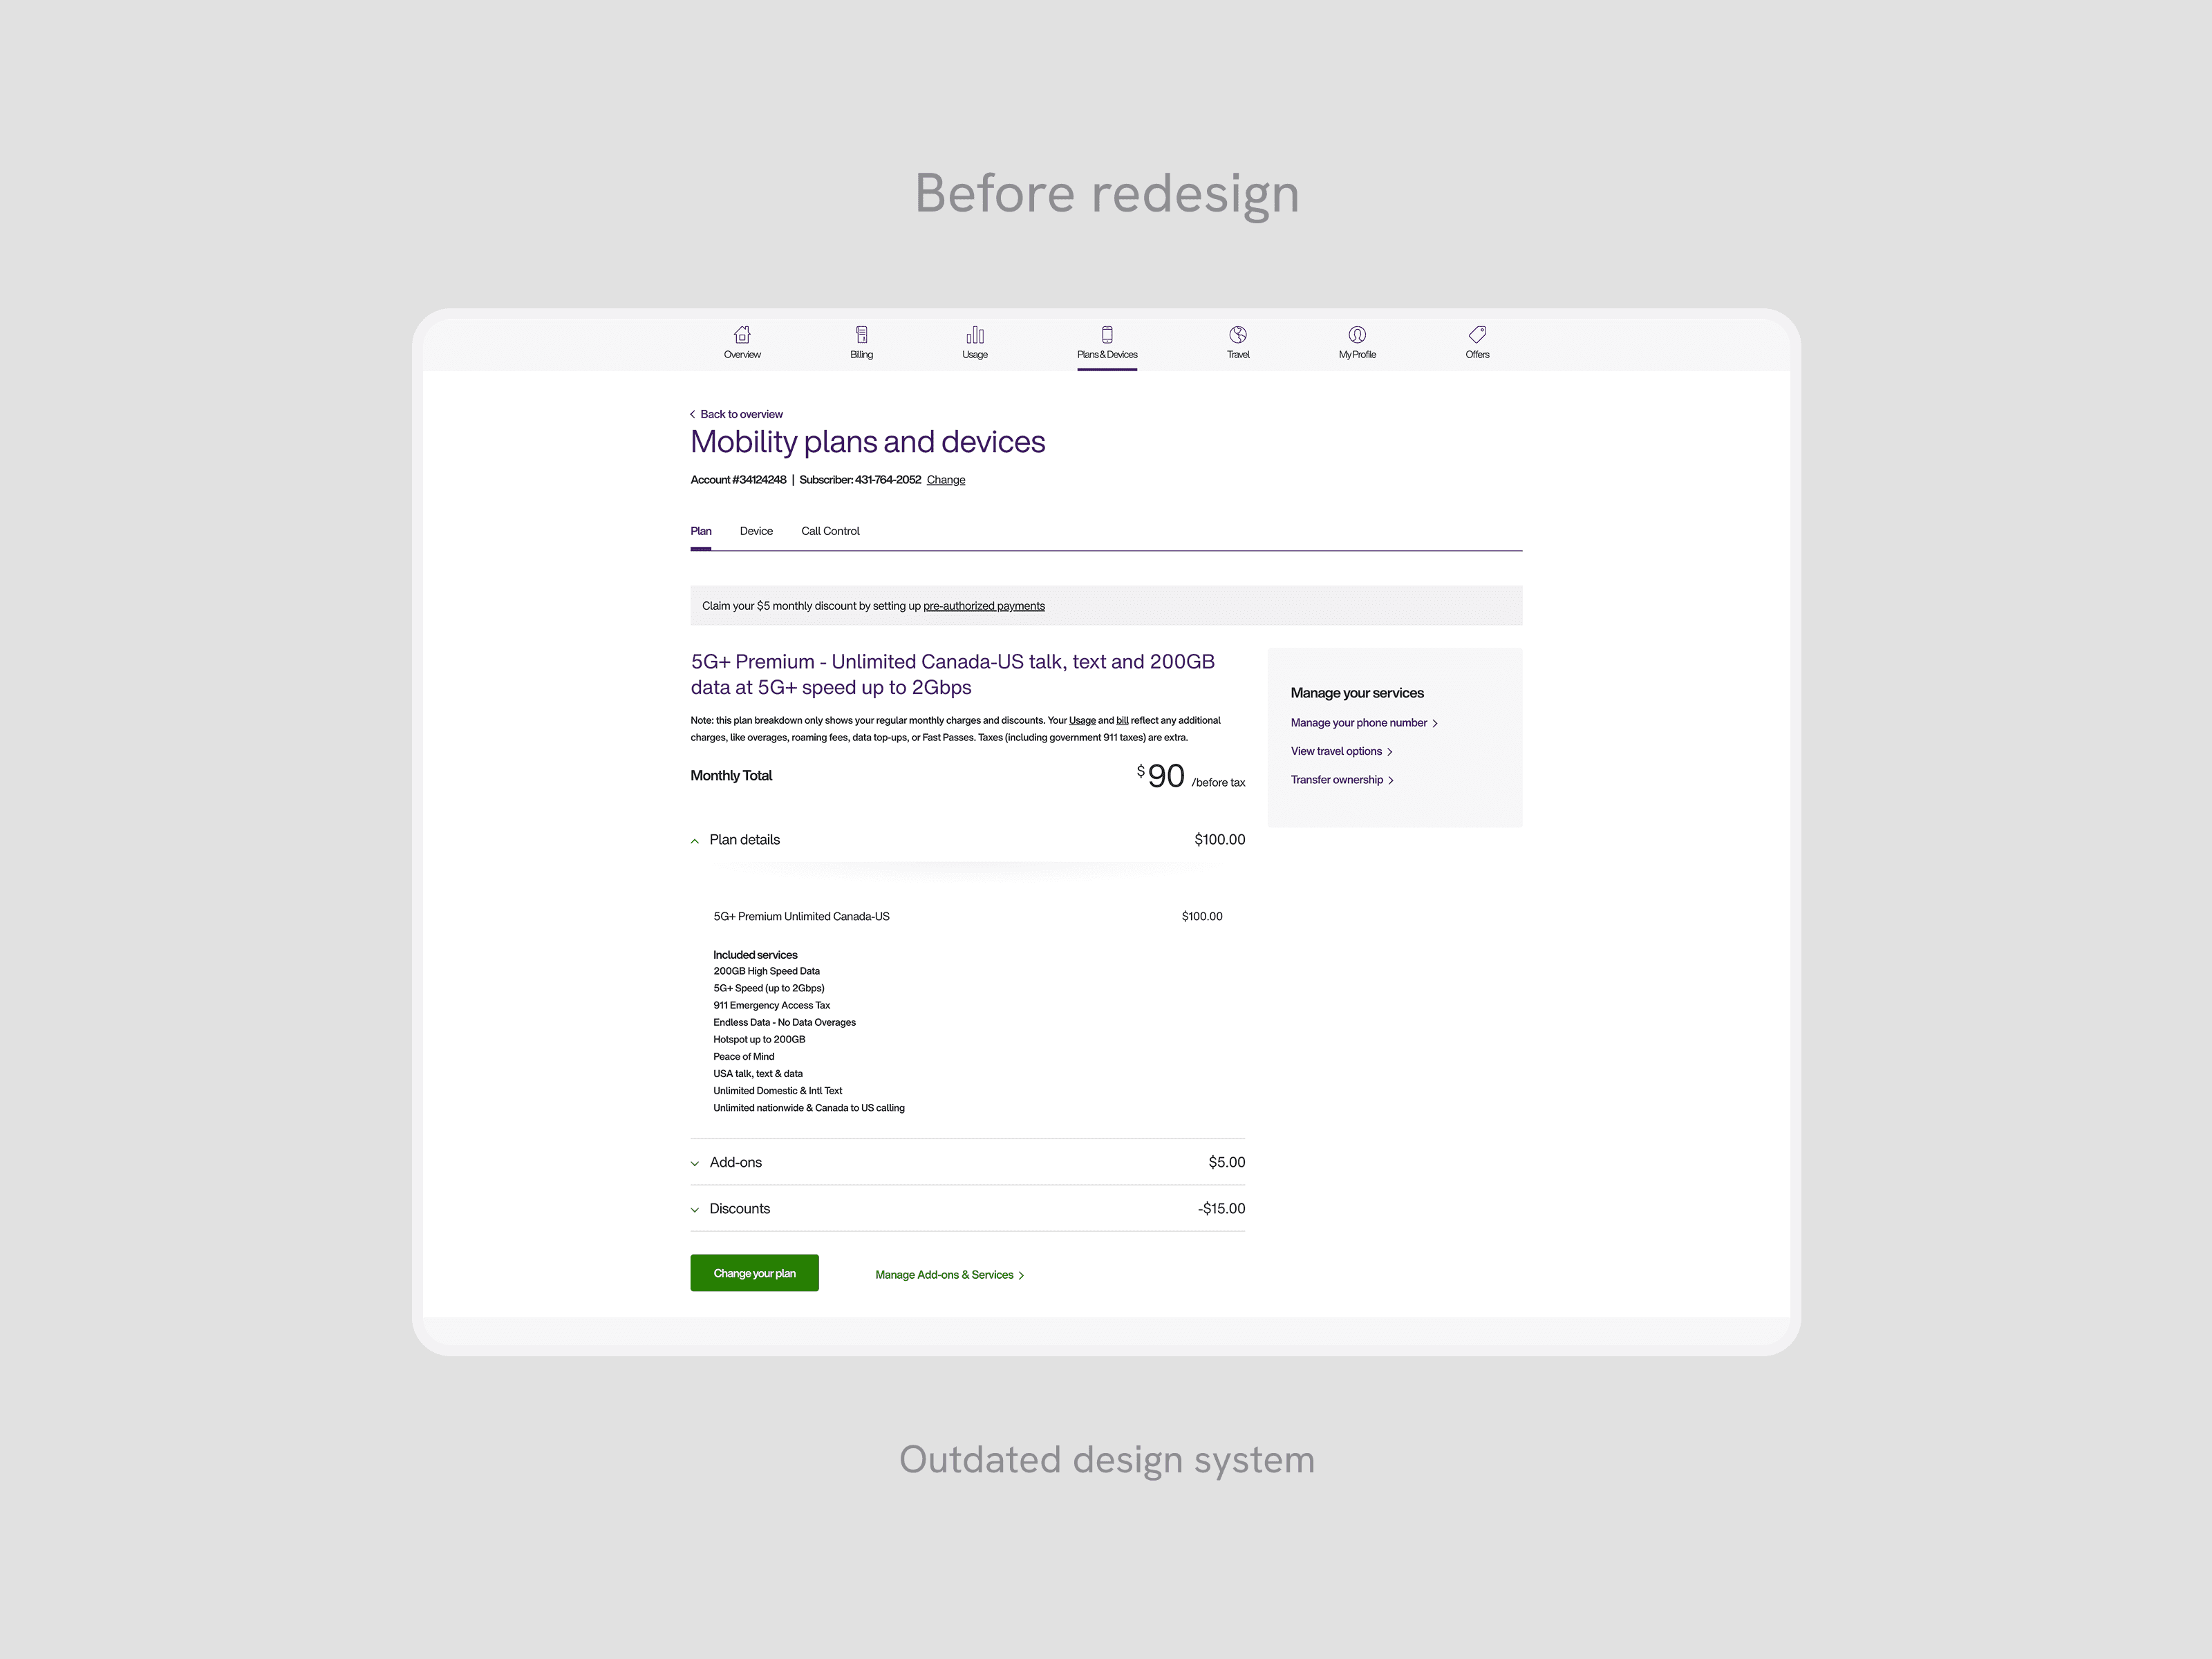Open the My Profile person icon

(1357, 335)
